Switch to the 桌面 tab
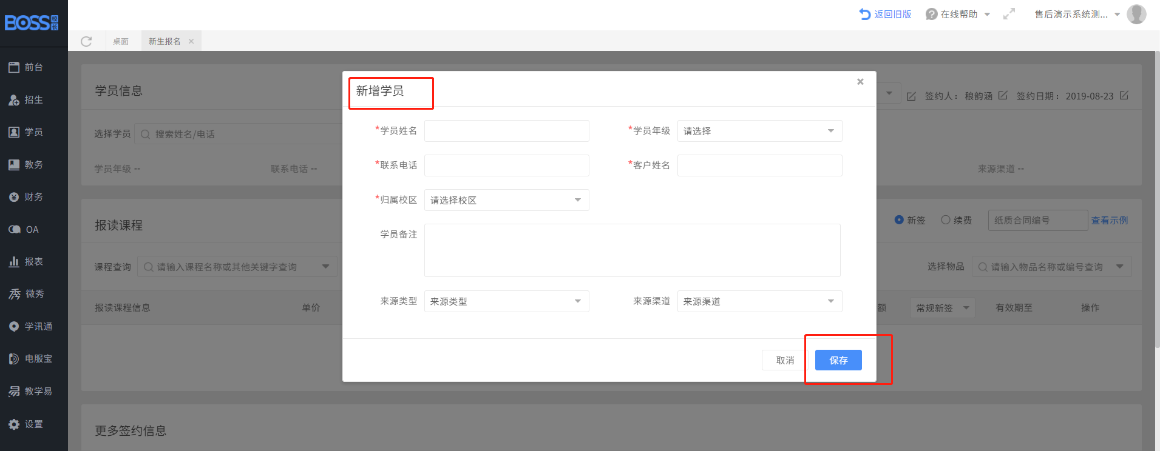The width and height of the screenshot is (1160, 451). pos(121,41)
